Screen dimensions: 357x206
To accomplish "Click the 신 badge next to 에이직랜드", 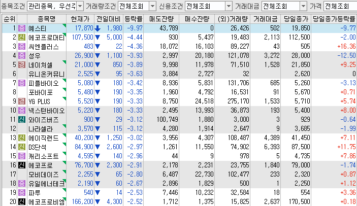I will point(22,138).
